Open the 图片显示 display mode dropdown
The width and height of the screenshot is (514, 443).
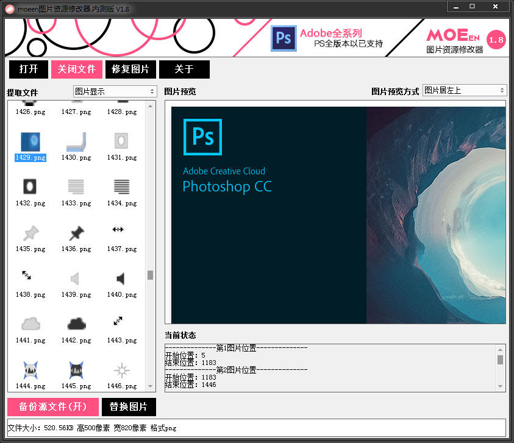[115, 91]
